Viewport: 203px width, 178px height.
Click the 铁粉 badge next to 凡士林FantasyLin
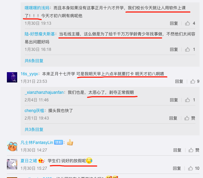tap(58, 143)
